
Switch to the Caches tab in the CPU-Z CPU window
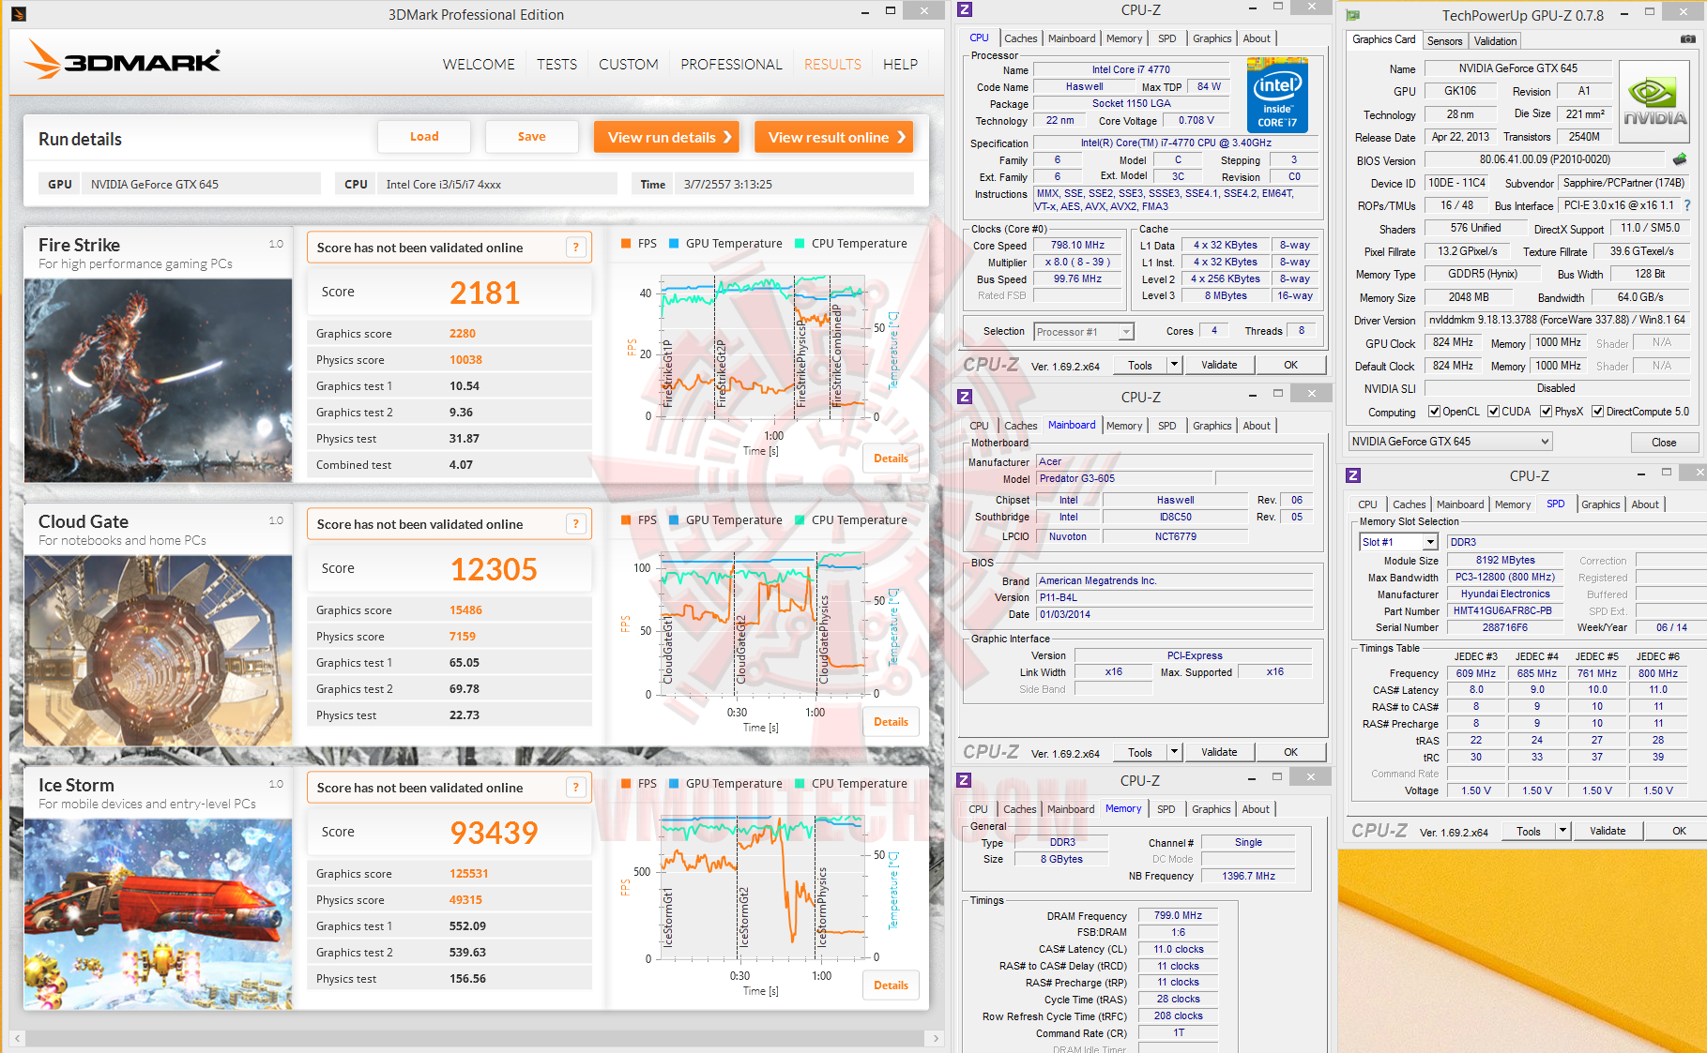click(1020, 38)
